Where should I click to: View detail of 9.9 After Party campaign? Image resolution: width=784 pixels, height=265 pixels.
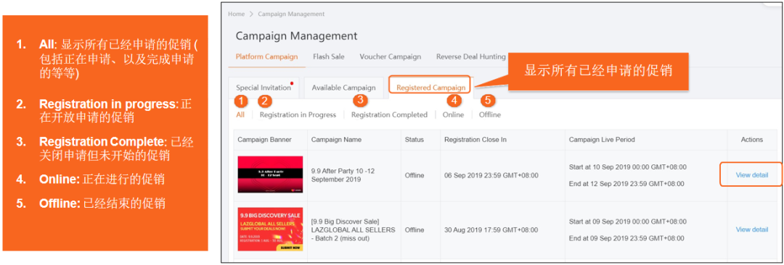(x=751, y=174)
